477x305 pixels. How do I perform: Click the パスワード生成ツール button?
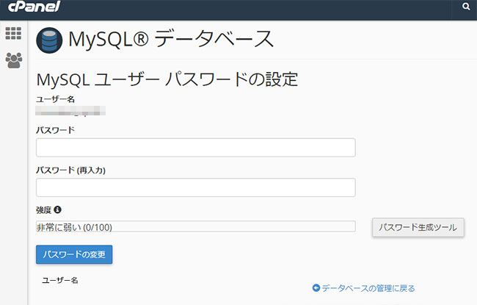[418, 227]
